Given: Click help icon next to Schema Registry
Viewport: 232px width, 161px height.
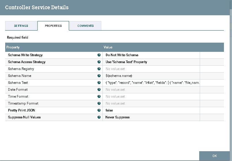Looking at the screenshot, I should (99, 69).
